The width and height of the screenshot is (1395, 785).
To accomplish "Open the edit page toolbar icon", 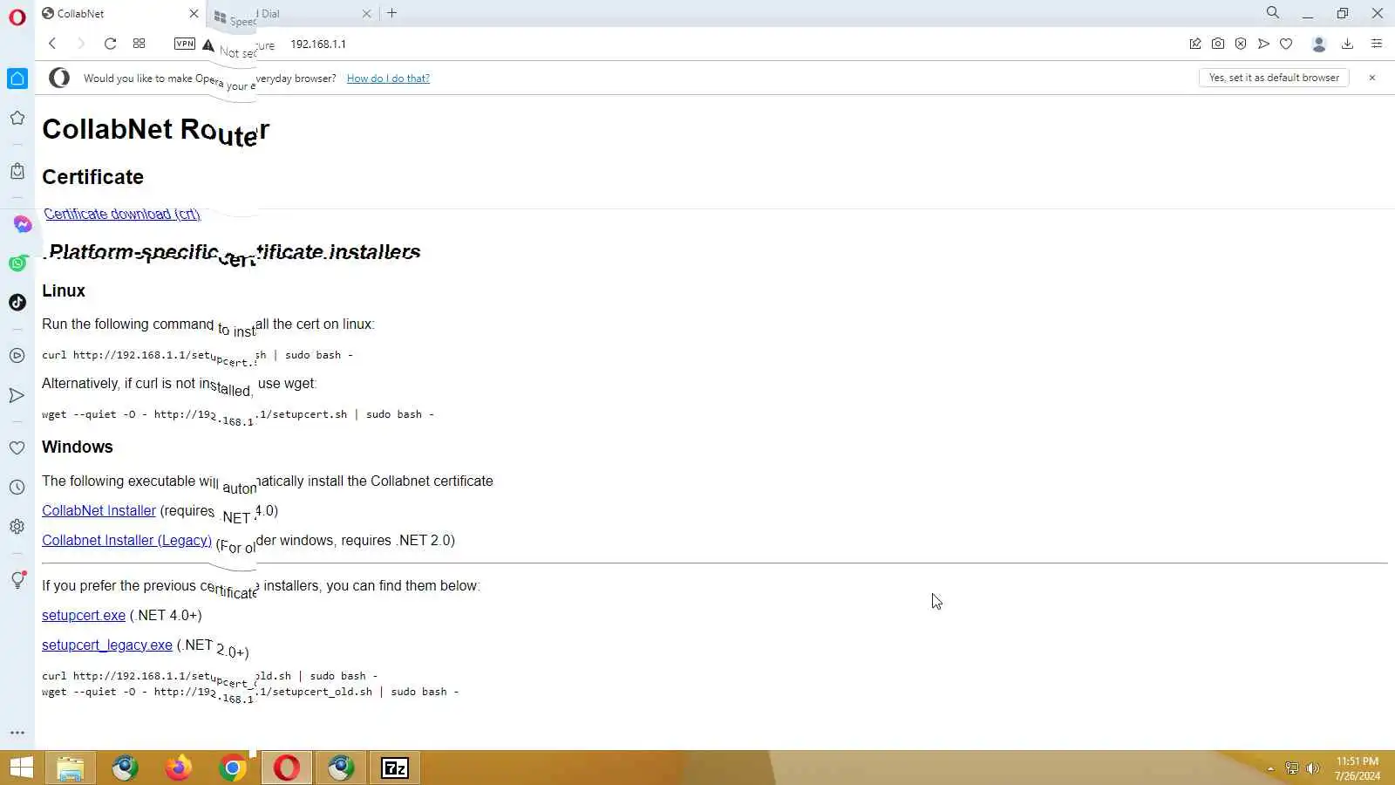I will pyautogui.click(x=1195, y=44).
